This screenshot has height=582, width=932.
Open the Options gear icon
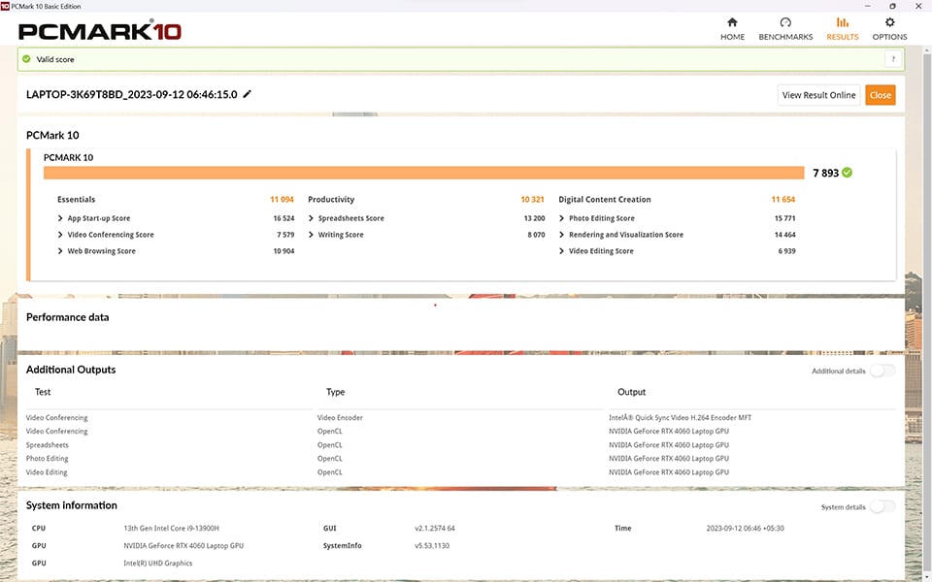889,23
